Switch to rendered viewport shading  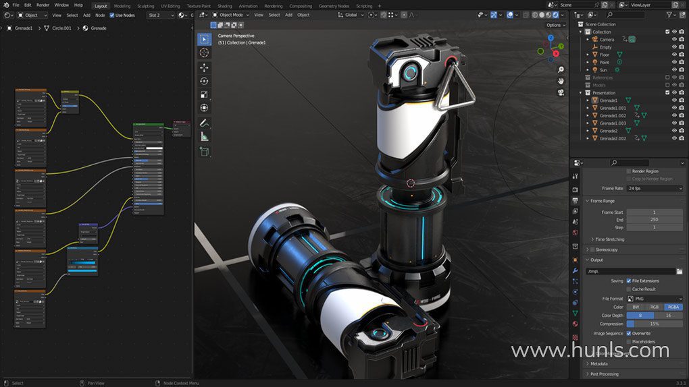[555, 15]
